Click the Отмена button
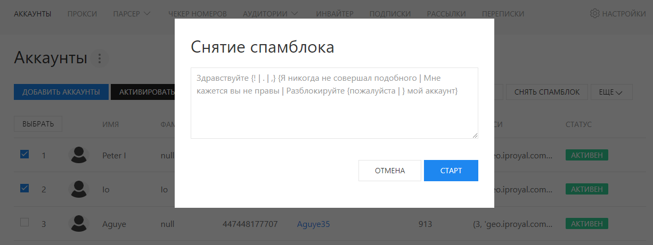The image size is (653, 245). coord(390,171)
